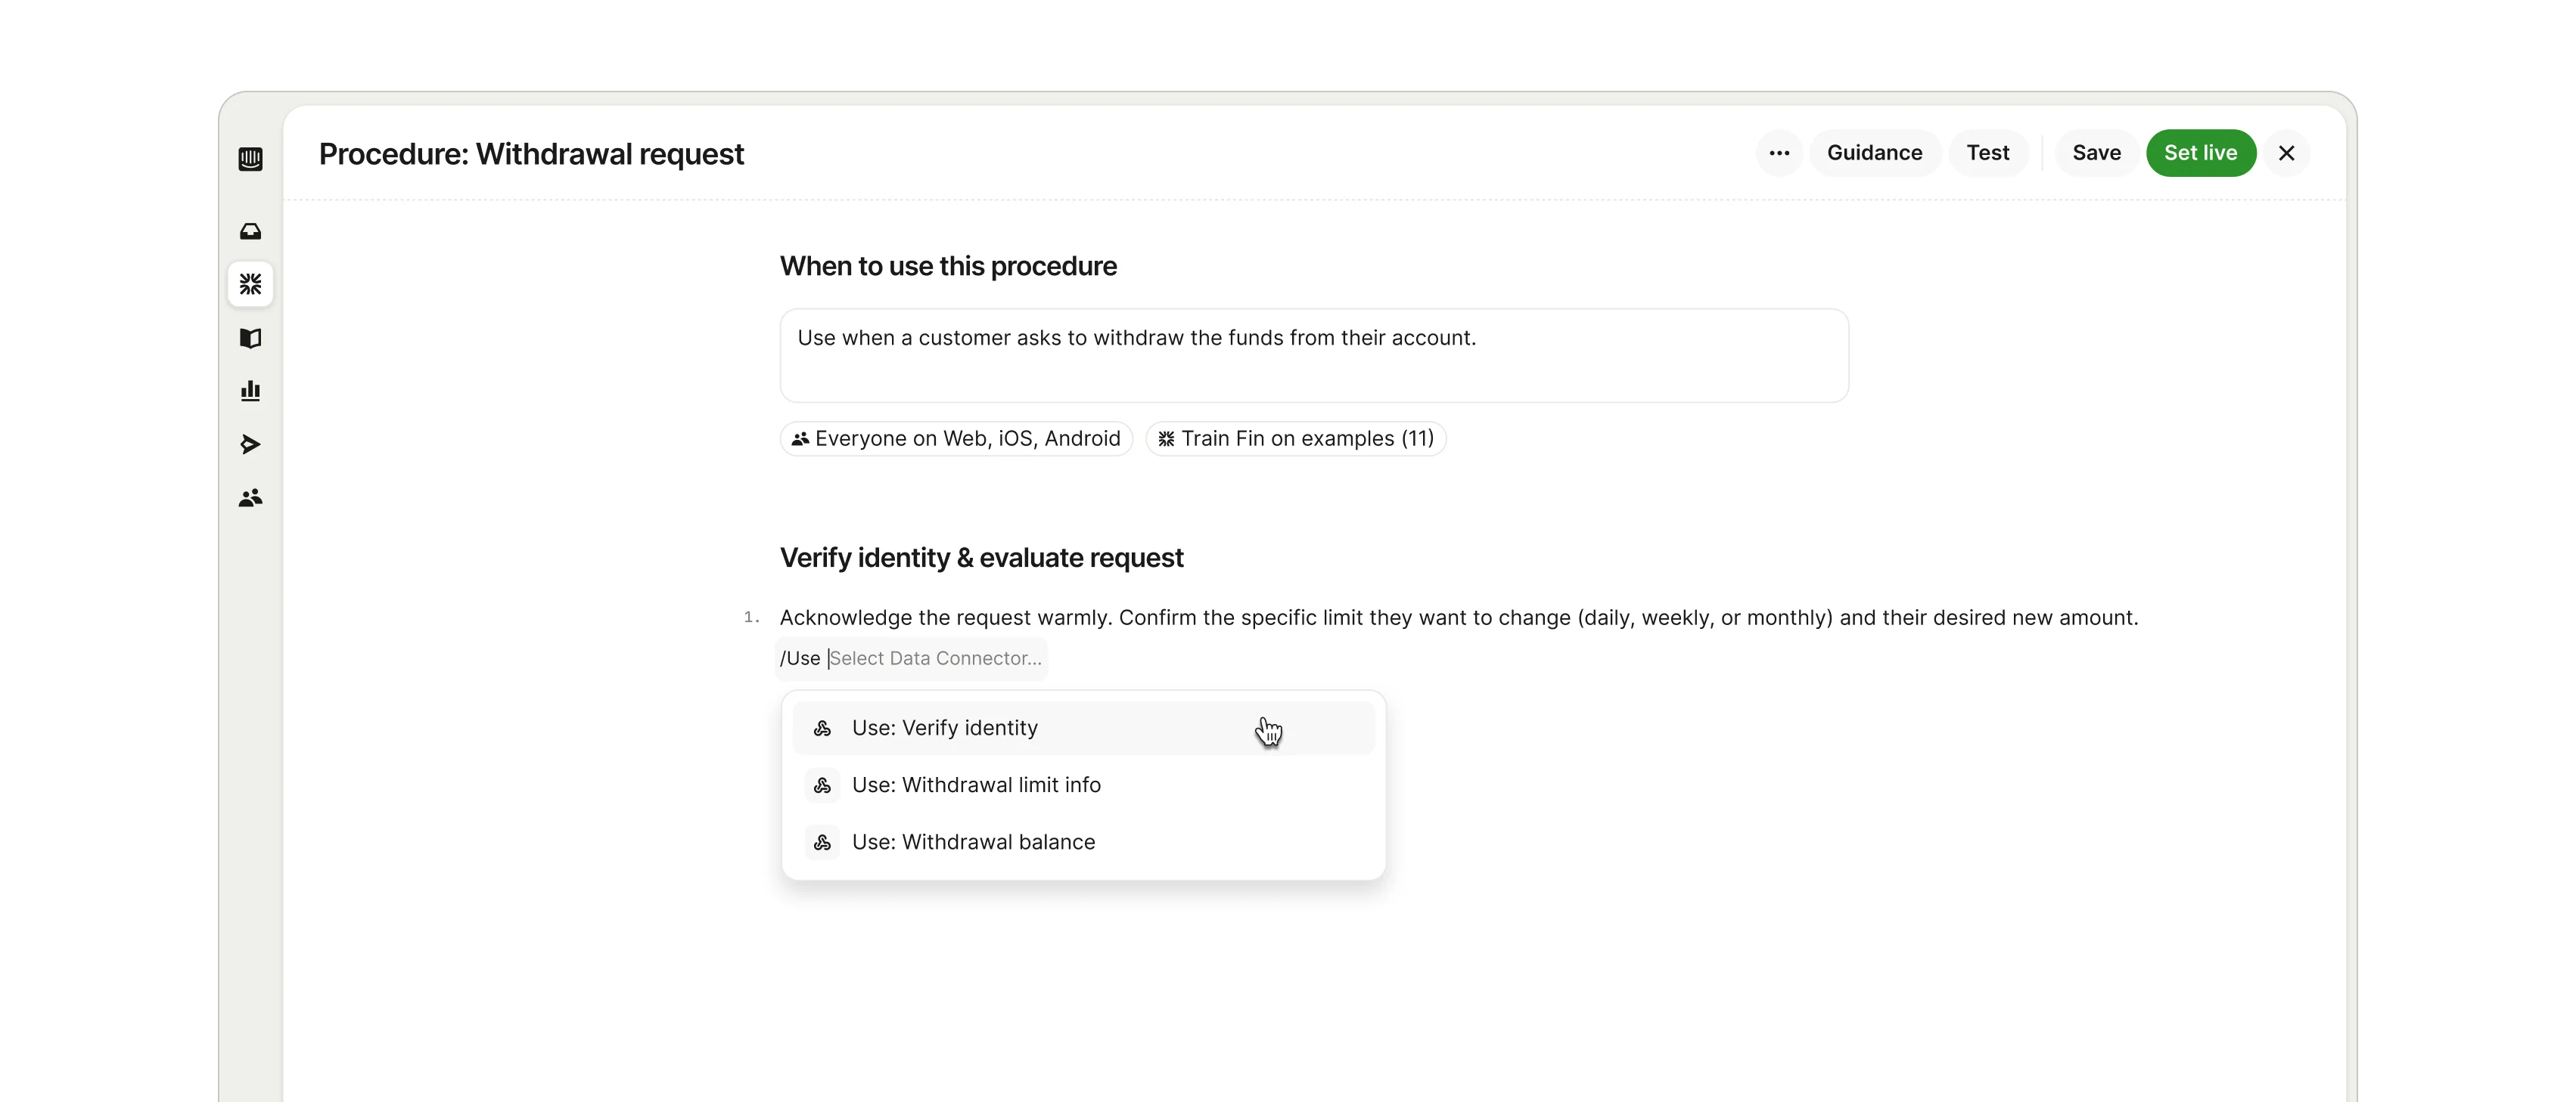2576x1102 pixels.
Task: Open Outbound via the paper plane icon
Action: pyautogui.click(x=250, y=444)
